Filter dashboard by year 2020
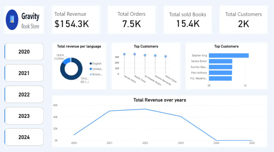Viewport: 274px width, 152px height. tap(24, 52)
